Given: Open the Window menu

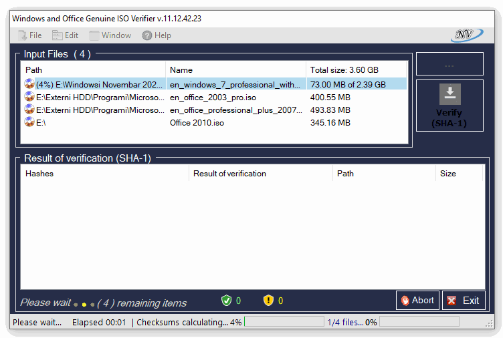Looking at the screenshot, I should [x=110, y=35].
